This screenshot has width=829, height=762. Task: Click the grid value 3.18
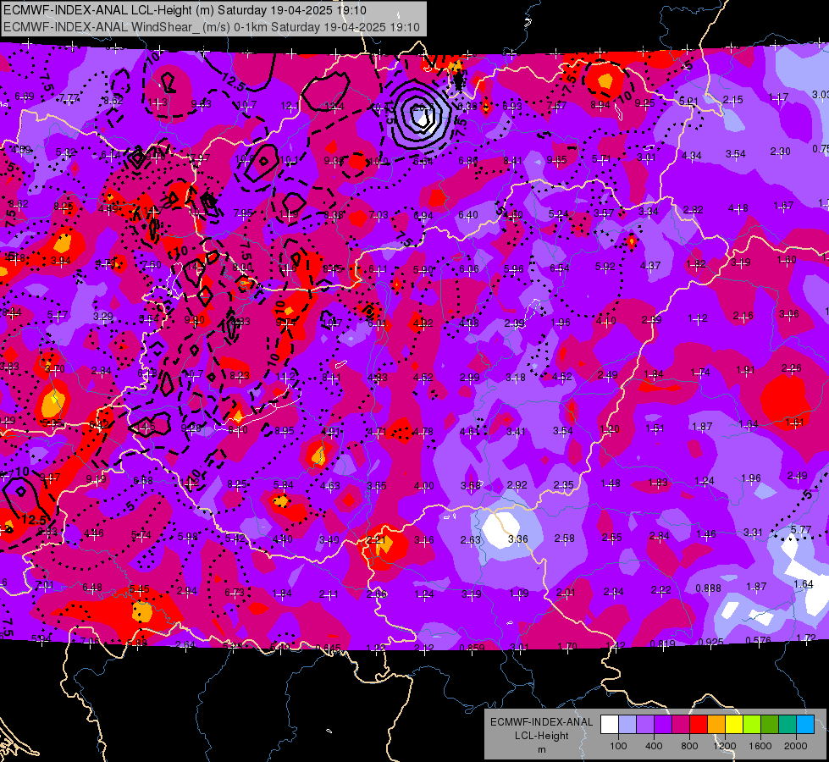(516, 378)
